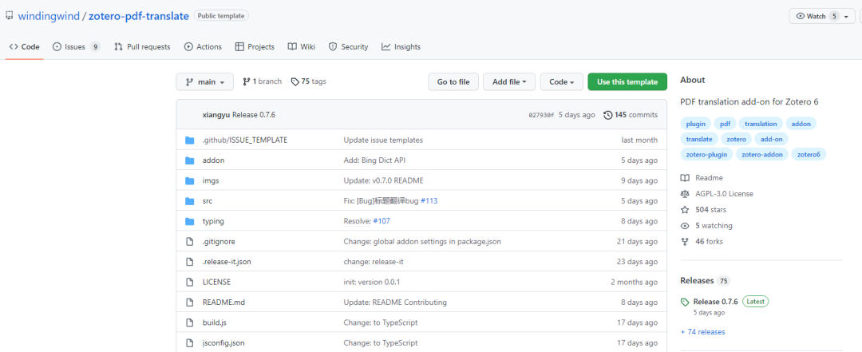This screenshot has width=862, height=352.
Task: Click the folder icon for typing
Action: [190, 222]
